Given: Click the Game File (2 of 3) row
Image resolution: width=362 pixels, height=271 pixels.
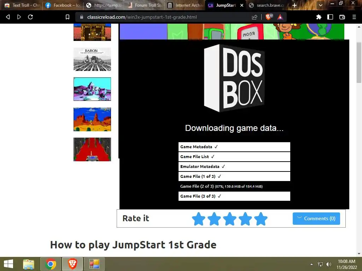Looking at the screenshot, I should coord(234,186).
